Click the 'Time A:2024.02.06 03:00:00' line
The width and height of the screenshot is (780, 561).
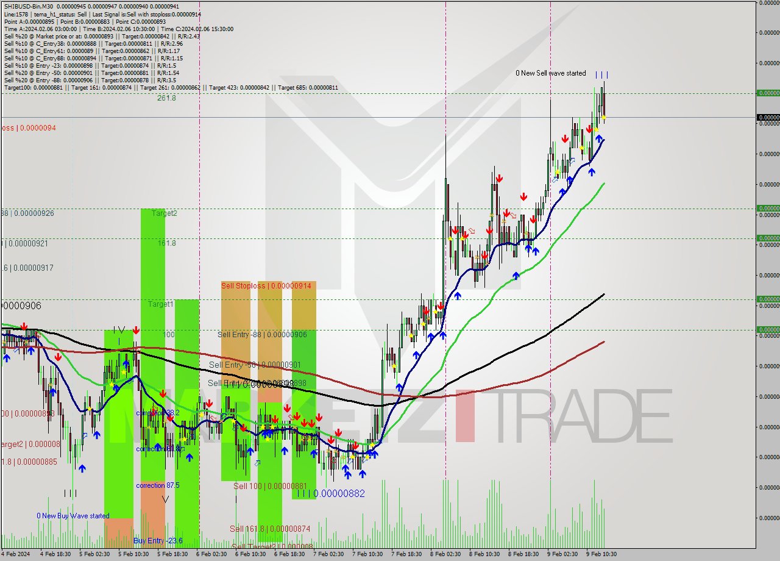pyautogui.click(x=118, y=29)
